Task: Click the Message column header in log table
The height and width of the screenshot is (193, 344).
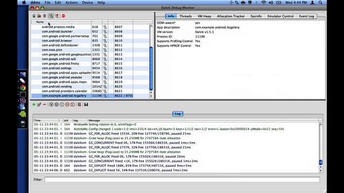Action: pos(203,120)
